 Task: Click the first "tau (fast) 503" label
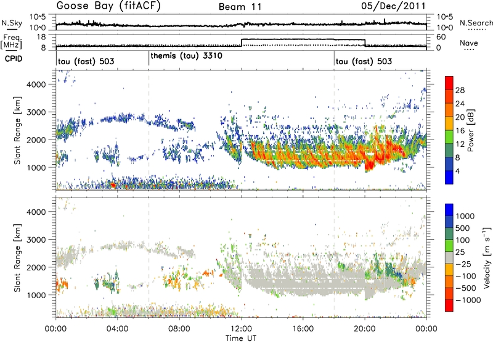(86, 61)
